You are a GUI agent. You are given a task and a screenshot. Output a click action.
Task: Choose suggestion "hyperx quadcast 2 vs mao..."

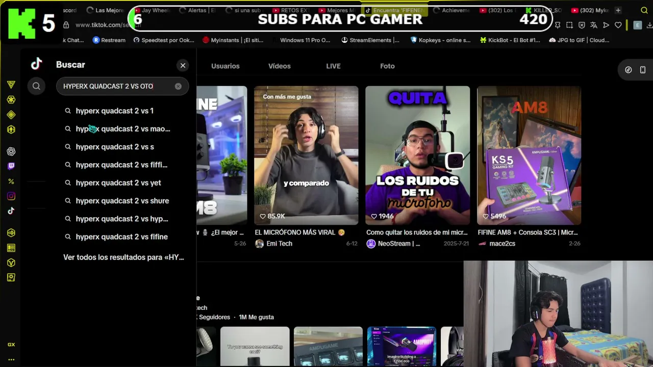click(x=122, y=129)
